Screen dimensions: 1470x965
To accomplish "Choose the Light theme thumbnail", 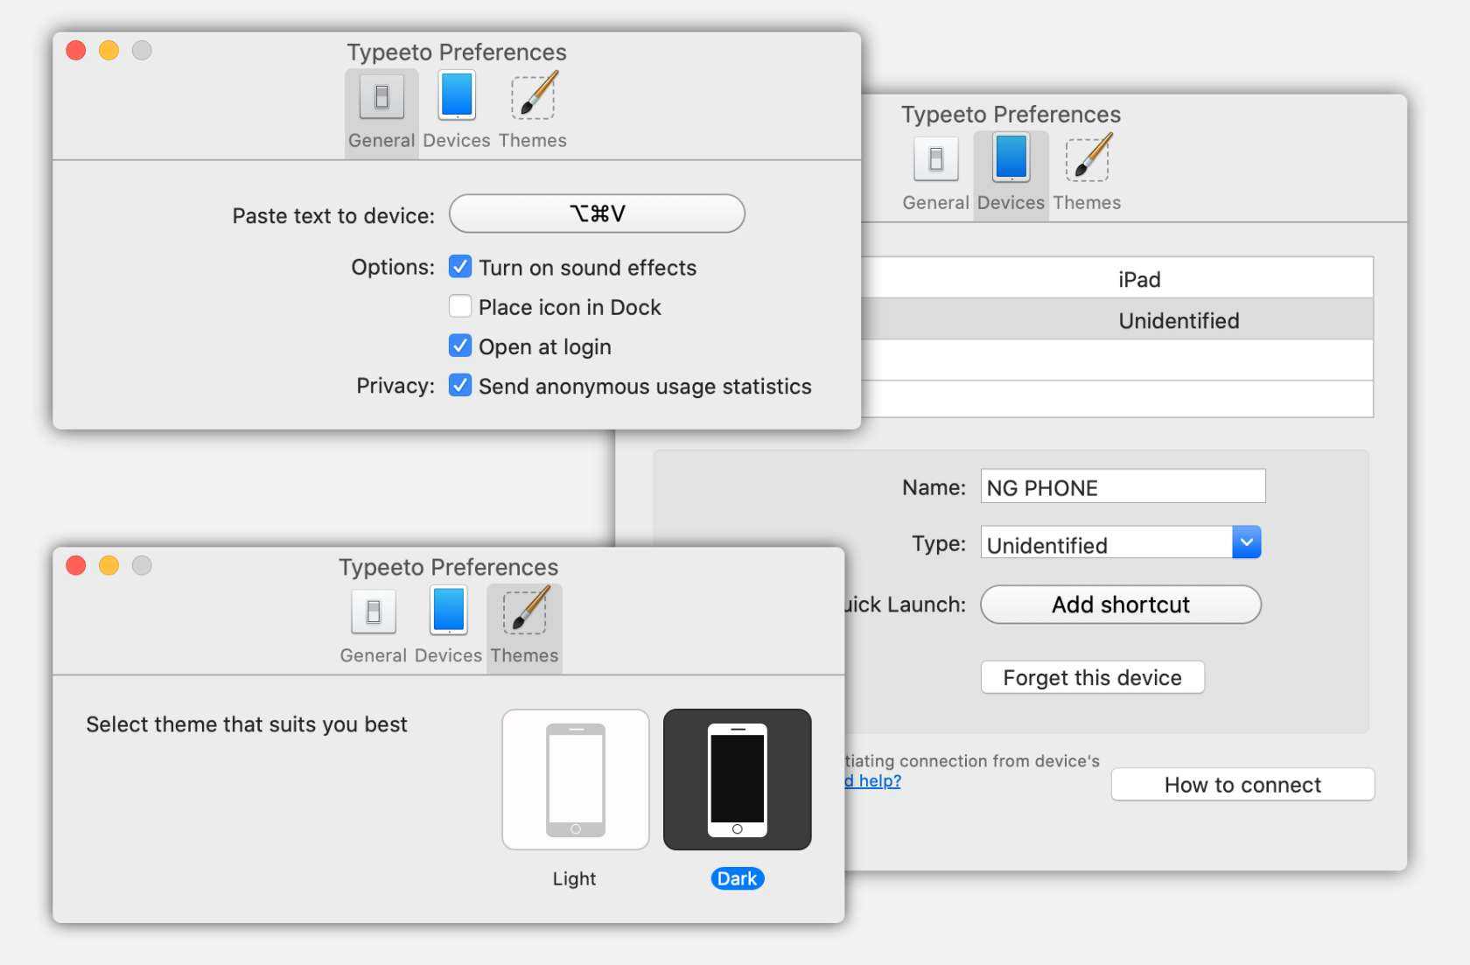I will (575, 780).
